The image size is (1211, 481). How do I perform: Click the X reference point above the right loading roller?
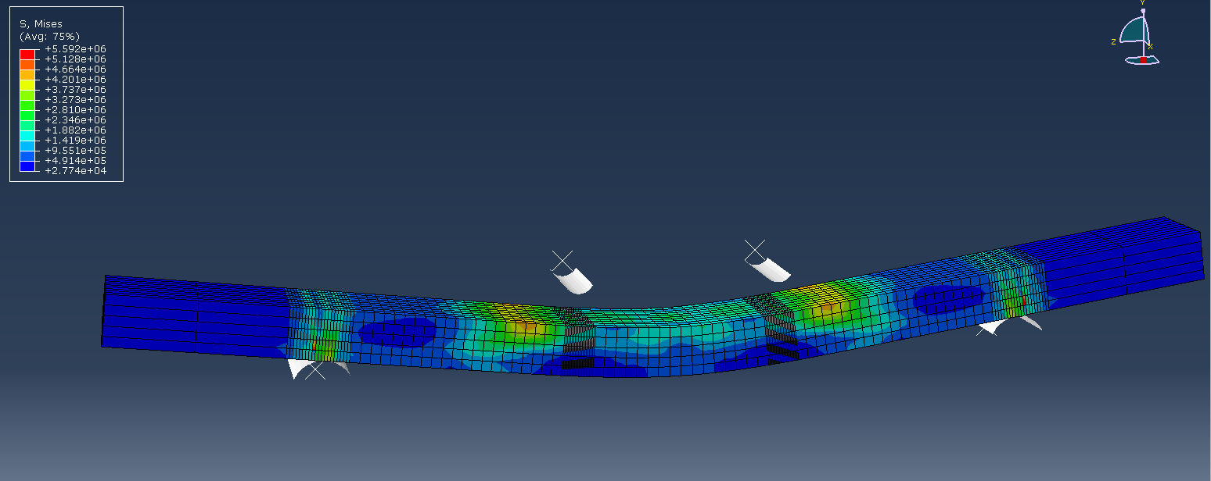click(755, 251)
